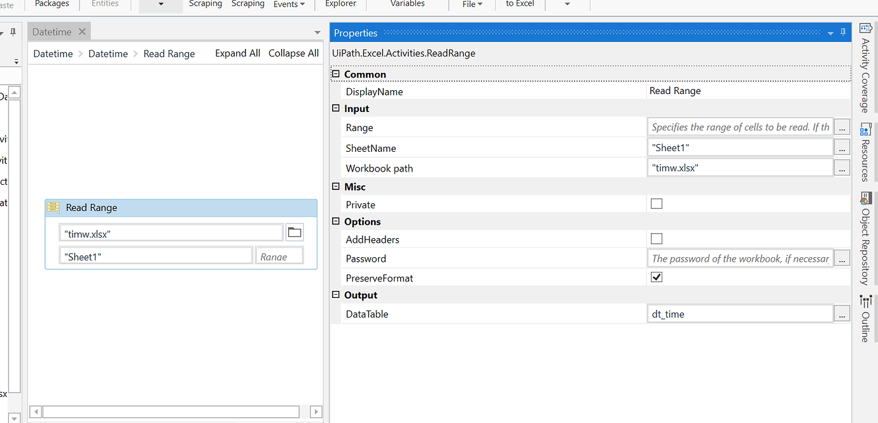878x423 pixels.
Task: Pin the Properties panel
Action: click(x=844, y=33)
